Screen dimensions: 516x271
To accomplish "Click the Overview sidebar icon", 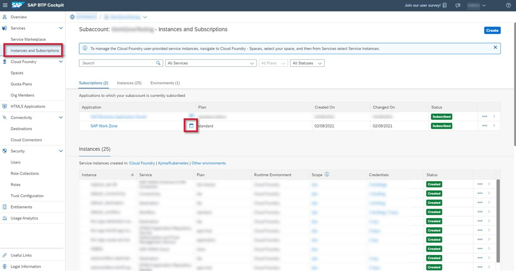I will click(x=4, y=17).
